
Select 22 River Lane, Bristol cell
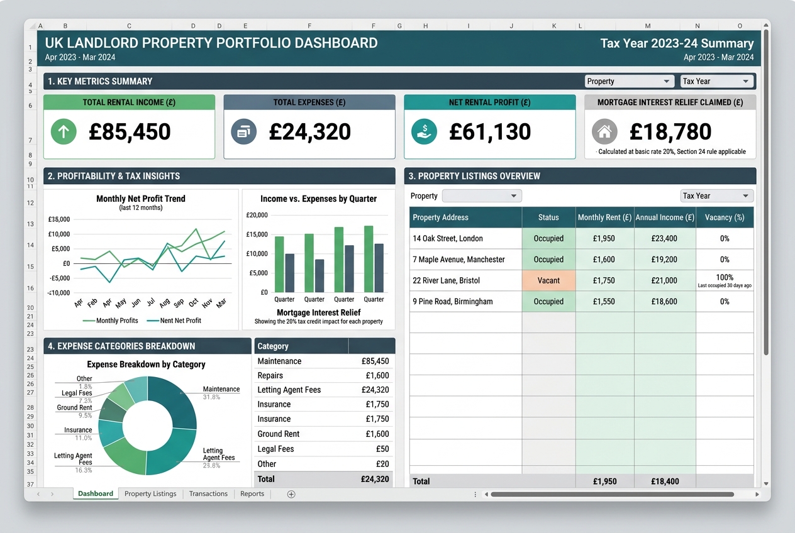click(x=465, y=280)
